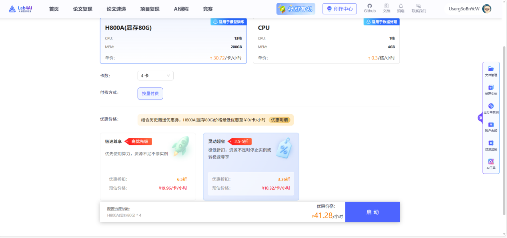Open 论文速递 navigation item
507x238 pixels.
pos(116,9)
